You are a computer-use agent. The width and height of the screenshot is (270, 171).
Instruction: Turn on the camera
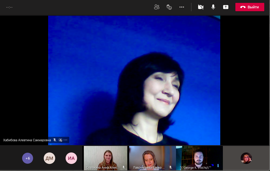tap(200, 7)
